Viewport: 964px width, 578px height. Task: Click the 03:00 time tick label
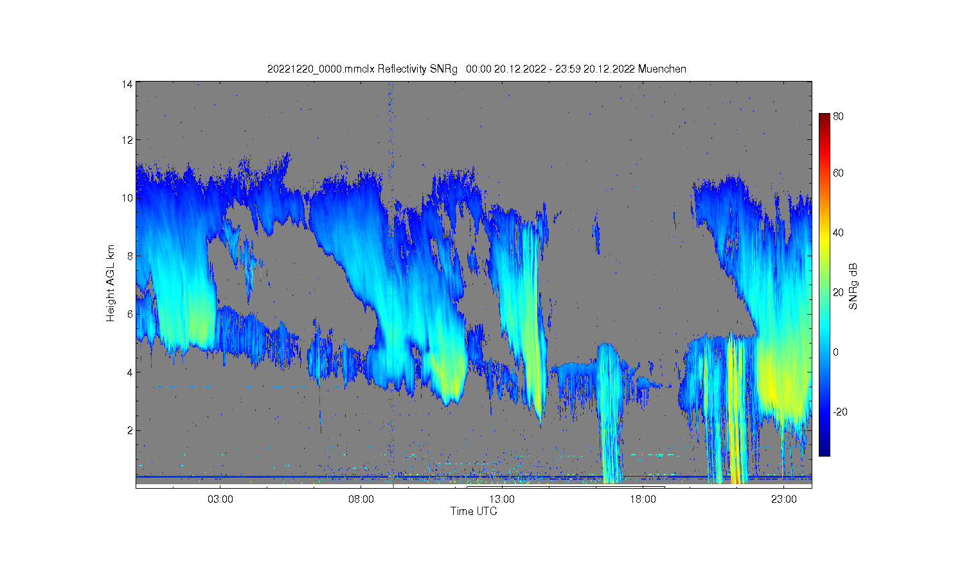[220, 499]
